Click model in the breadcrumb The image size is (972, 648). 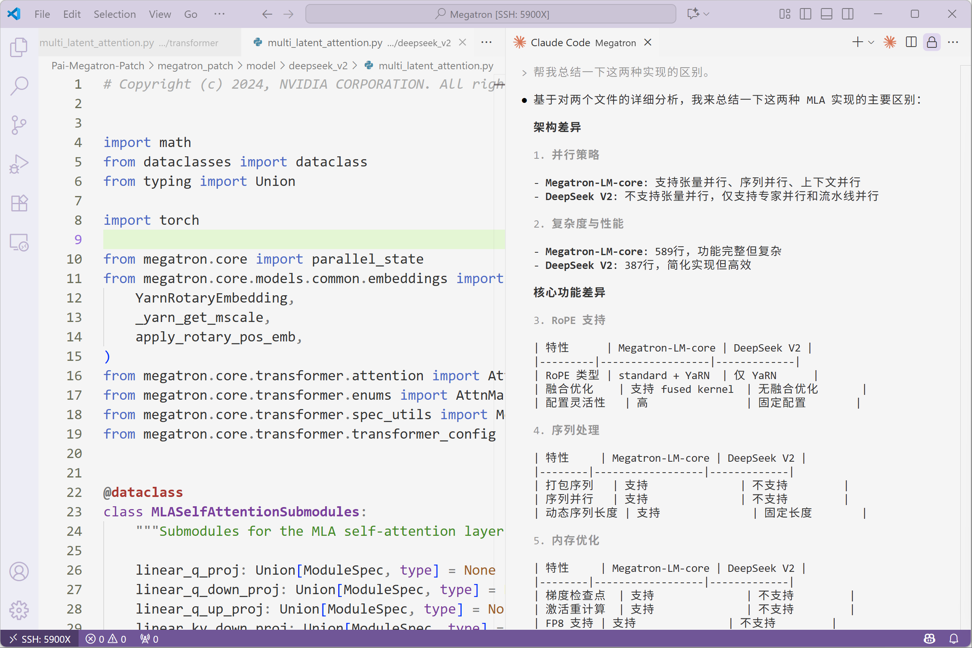[261, 66]
